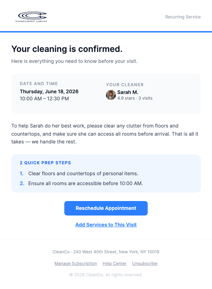212x289 pixels.
Task: Click the CleanCo street address in footer
Action: pos(106,252)
